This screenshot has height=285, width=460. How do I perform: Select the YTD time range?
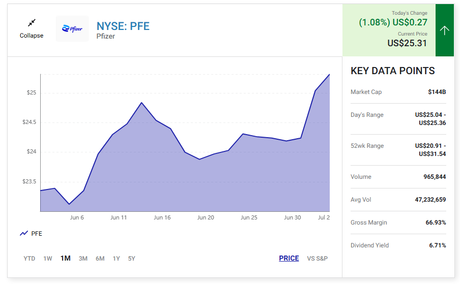click(30, 259)
